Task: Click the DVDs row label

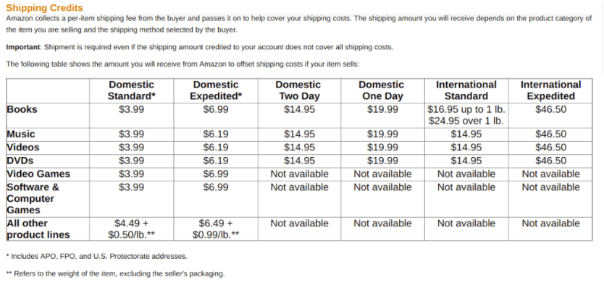Action: tap(20, 161)
